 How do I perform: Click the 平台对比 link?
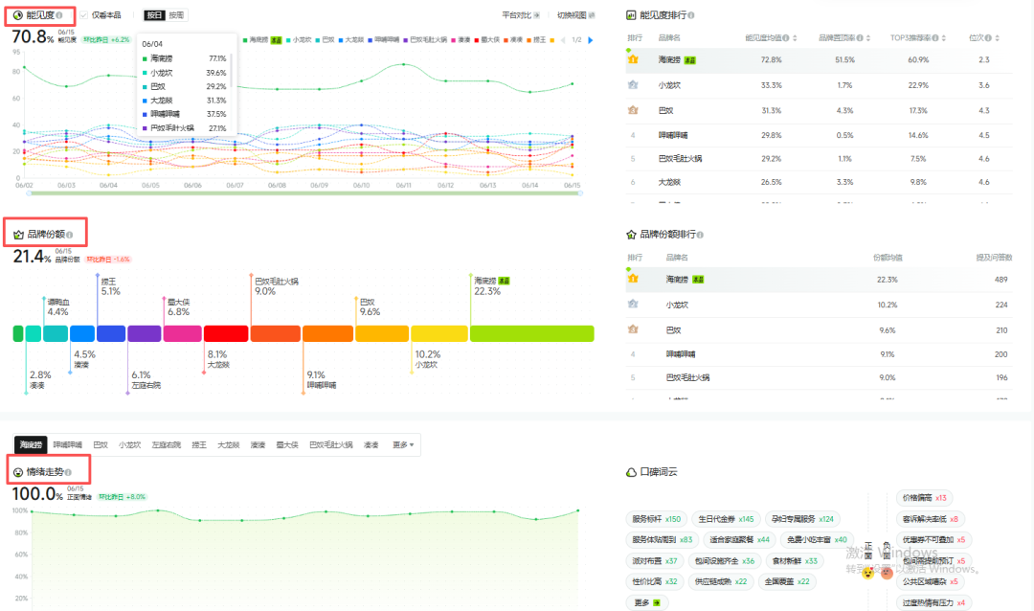point(521,15)
